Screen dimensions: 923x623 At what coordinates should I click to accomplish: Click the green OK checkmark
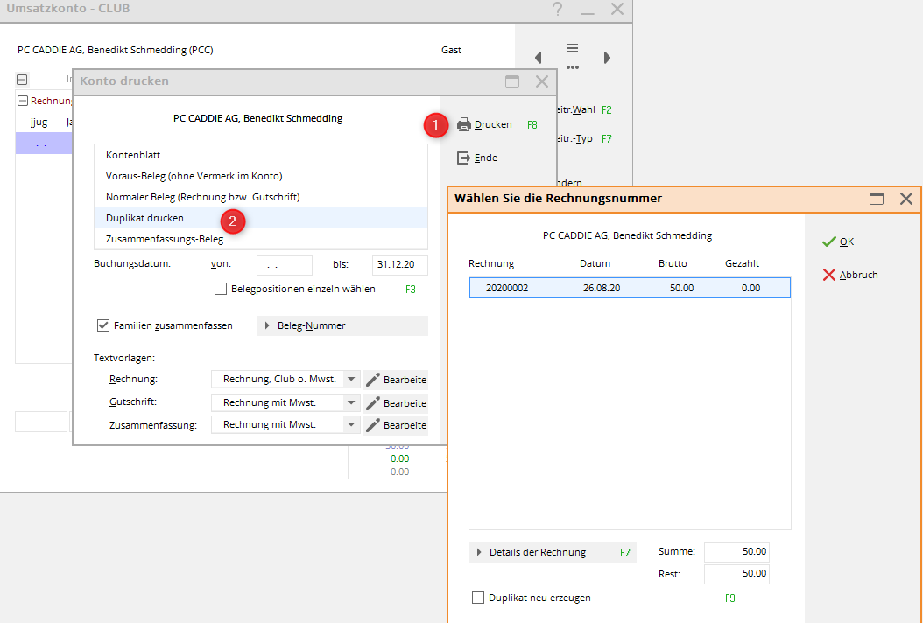[x=828, y=241]
